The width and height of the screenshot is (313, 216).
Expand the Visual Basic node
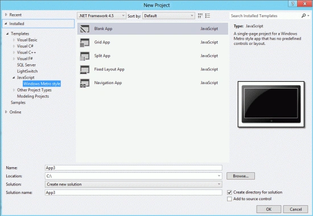[14, 40]
